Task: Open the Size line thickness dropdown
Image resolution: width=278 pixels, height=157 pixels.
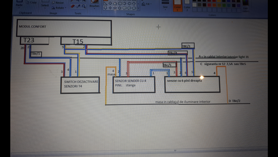Action: [x=165, y=7]
